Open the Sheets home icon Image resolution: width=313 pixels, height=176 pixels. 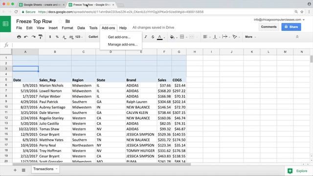point(5,24)
